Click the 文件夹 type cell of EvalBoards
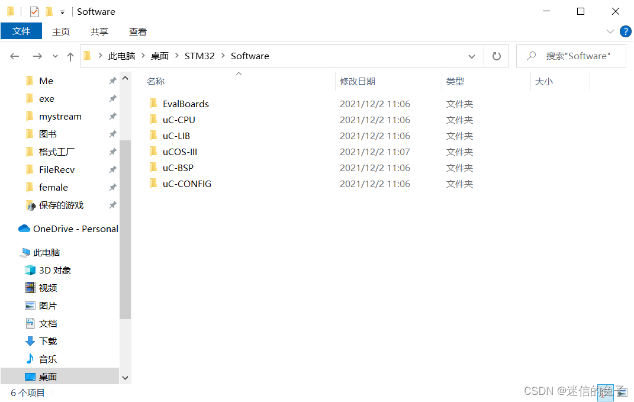The height and width of the screenshot is (402, 634). 459,104
